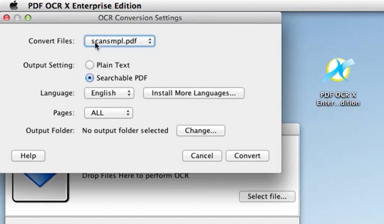Select the Plain Text output option
384x224 pixels.
point(90,65)
